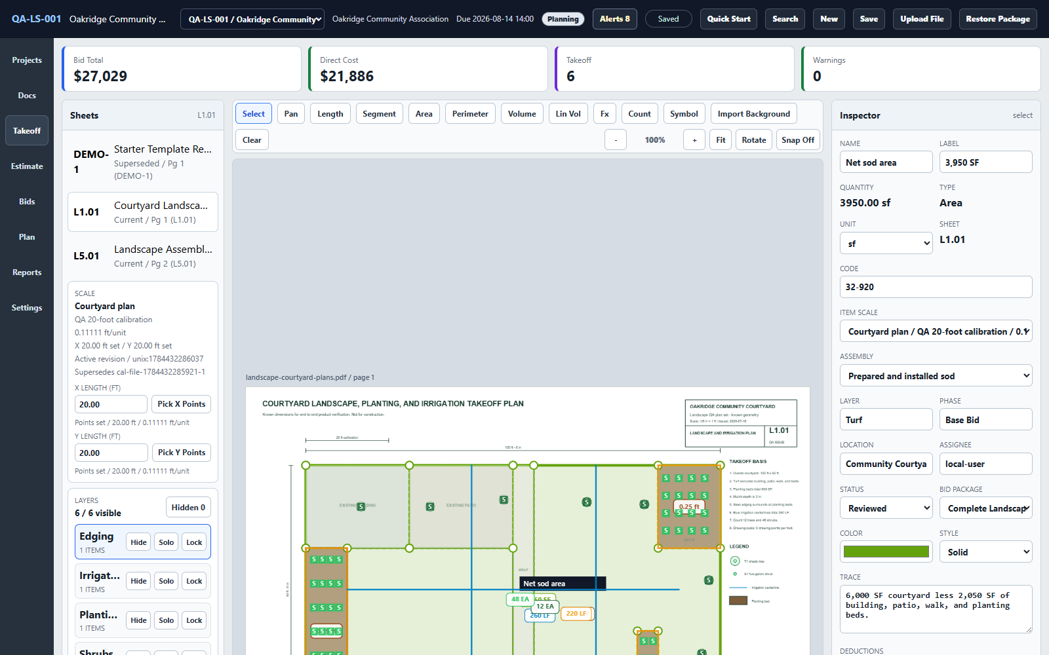Image resolution: width=1049 pixels, height=655 pixels.
Task: Click the green color swatch
Action: click(x=886, y=552)
